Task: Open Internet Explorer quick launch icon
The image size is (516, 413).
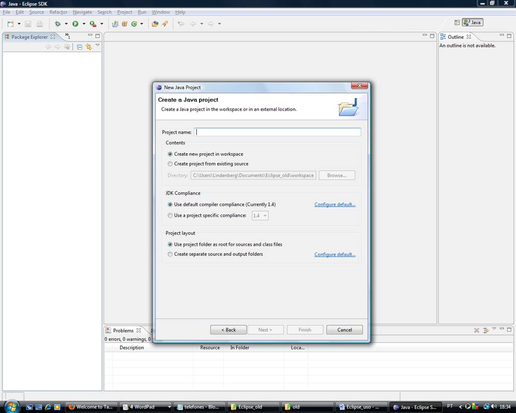Action: [x=48, y=407]
